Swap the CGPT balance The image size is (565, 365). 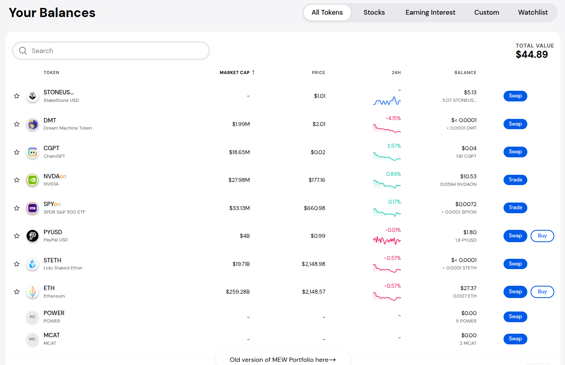coord(515,152)
